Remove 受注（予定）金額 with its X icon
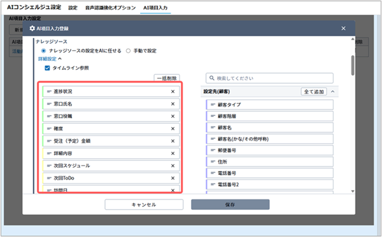This screenshot has height=237, width=382. pos(173,141)
